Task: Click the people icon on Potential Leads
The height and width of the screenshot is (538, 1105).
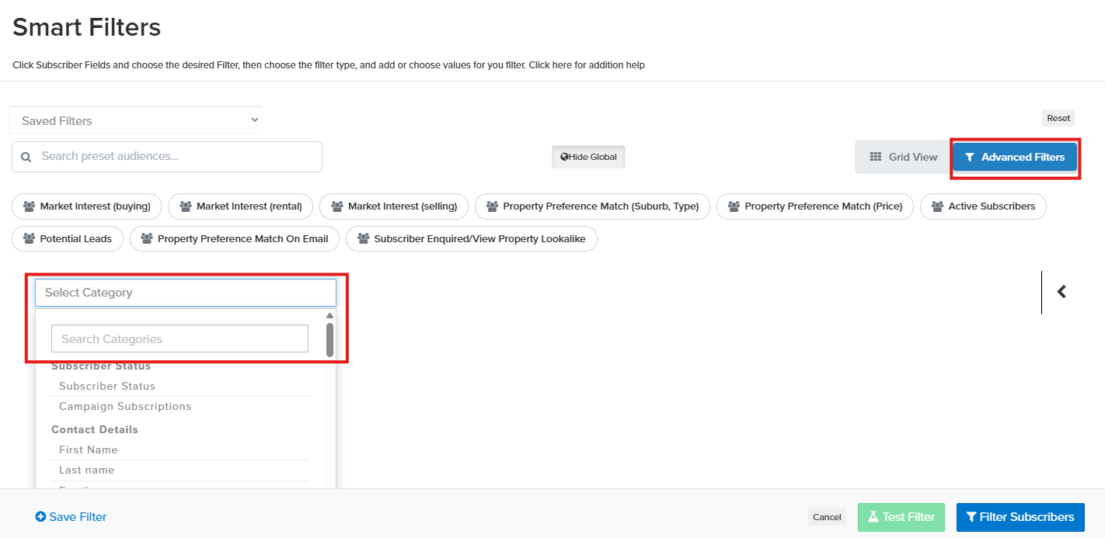Action: (x=30, y=239)
